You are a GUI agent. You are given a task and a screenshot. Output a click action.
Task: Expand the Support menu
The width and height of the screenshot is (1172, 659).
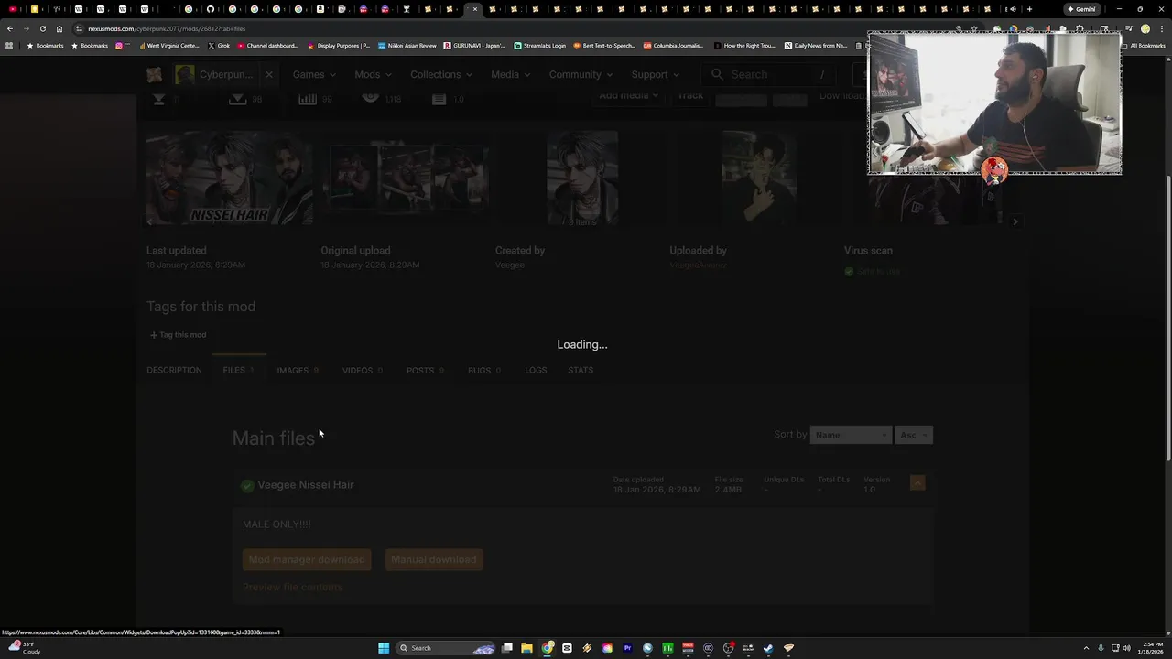click(655, 74)
